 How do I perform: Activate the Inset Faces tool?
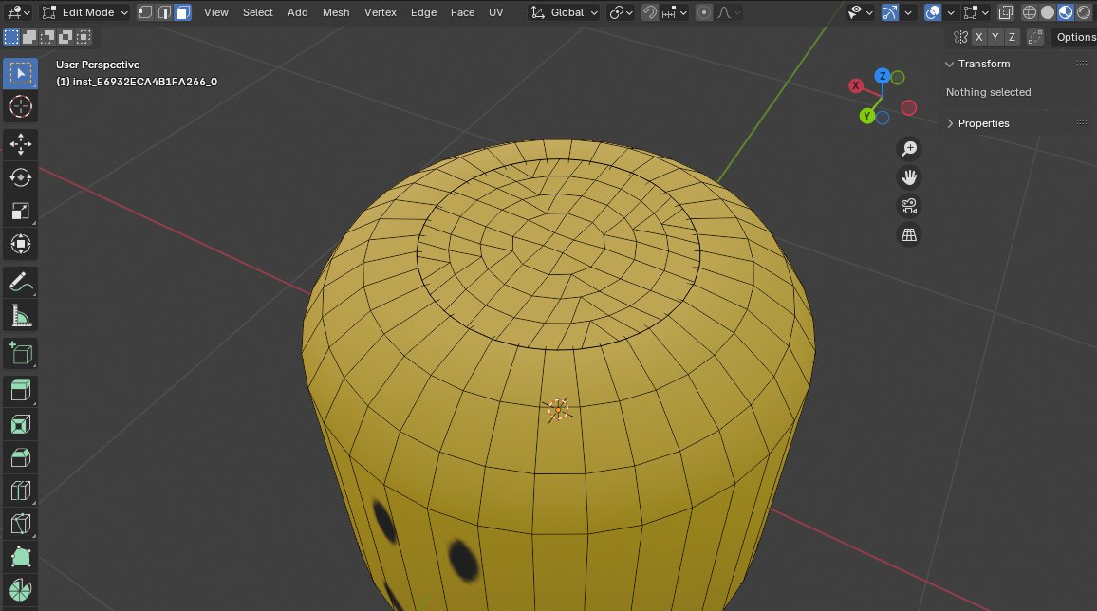[x=20, y=424]
